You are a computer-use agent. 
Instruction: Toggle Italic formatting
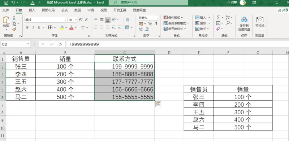[33, 27]
